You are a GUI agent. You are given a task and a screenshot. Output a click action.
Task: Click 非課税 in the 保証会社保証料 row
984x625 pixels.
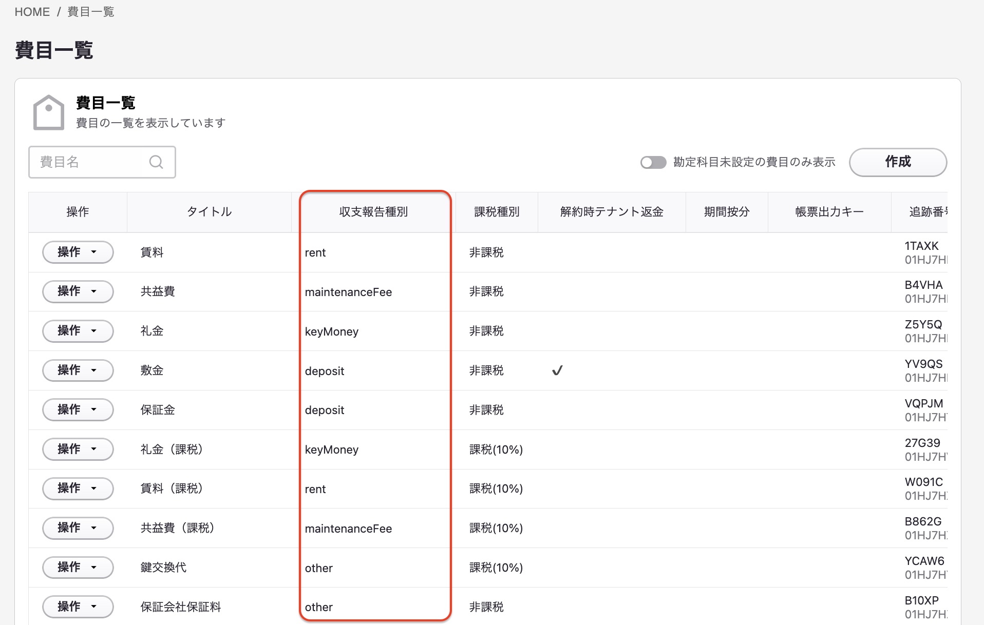point(486,607)
